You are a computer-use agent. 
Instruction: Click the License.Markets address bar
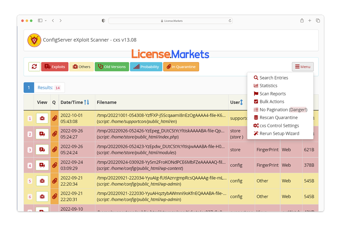pyautogui.click(x=170, y=21)
